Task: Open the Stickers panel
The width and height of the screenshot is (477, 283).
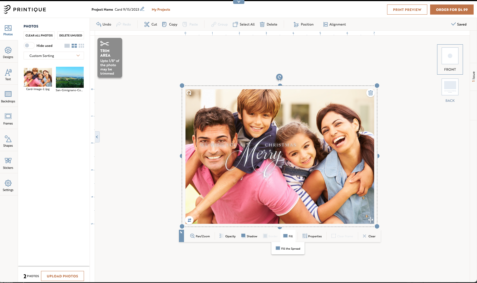Action: [x=8, y=162]
